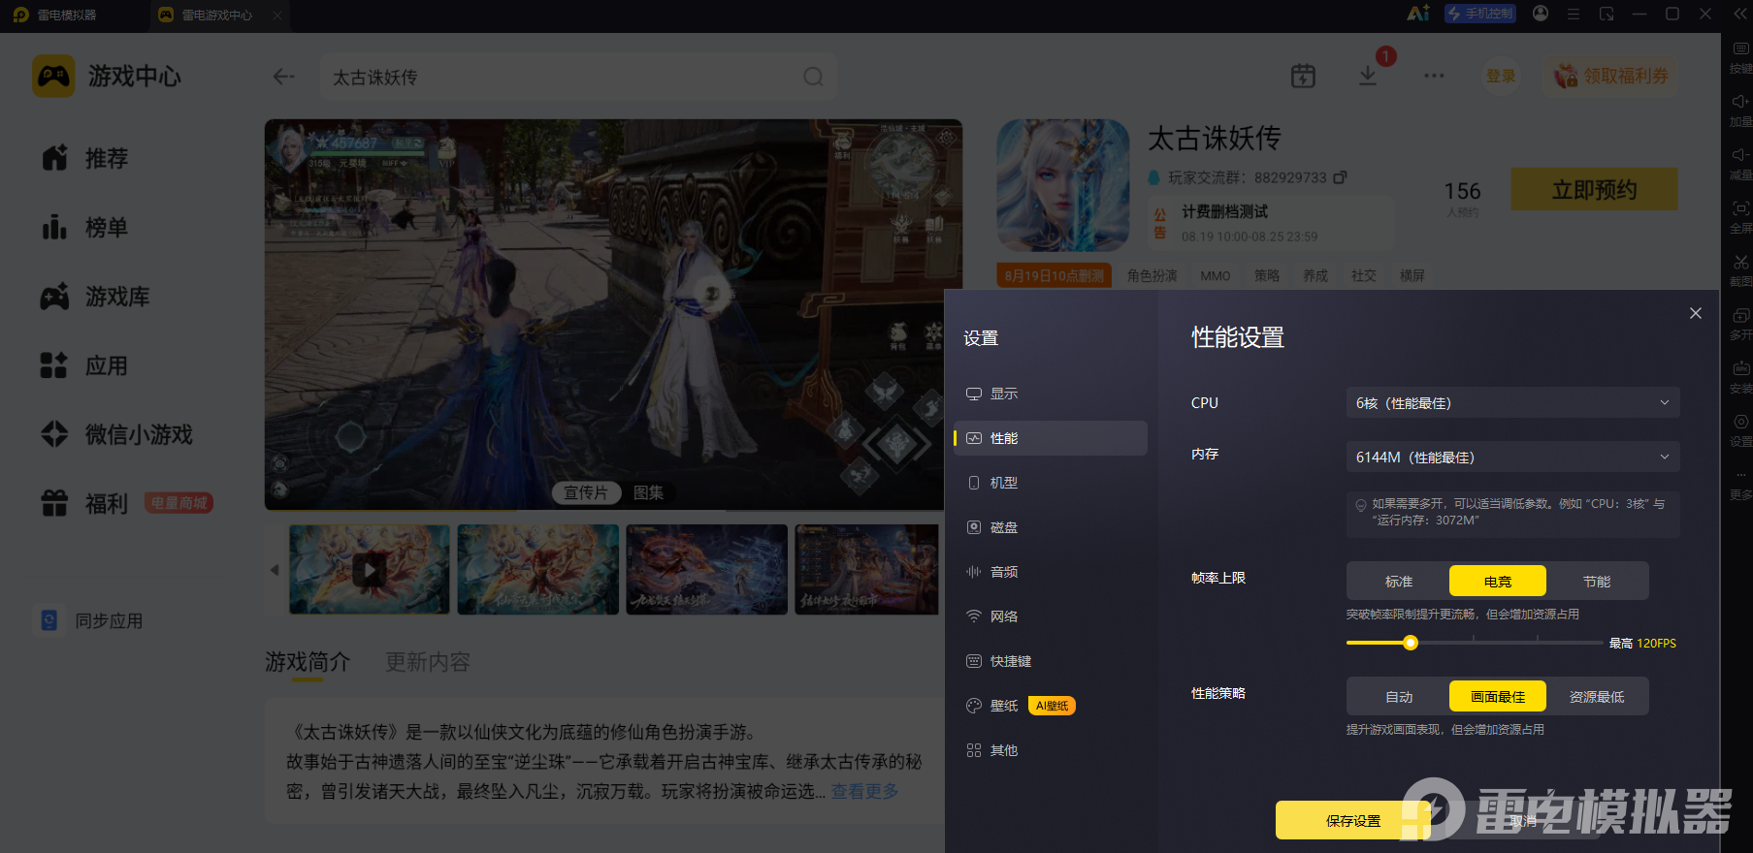Set performance strategy to 自动
This screenshot has height=853, width=1753.
tap(1399, 697)
